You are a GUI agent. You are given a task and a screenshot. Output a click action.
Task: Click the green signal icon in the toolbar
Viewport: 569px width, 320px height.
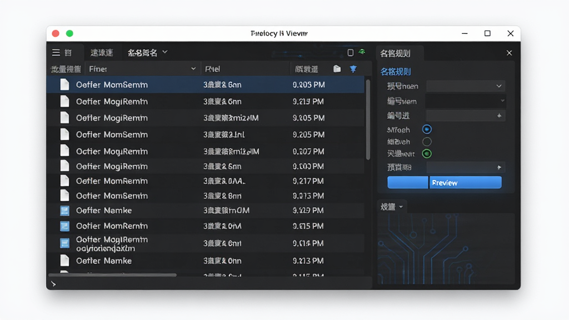pyautogui.click(x=362, y=52)
